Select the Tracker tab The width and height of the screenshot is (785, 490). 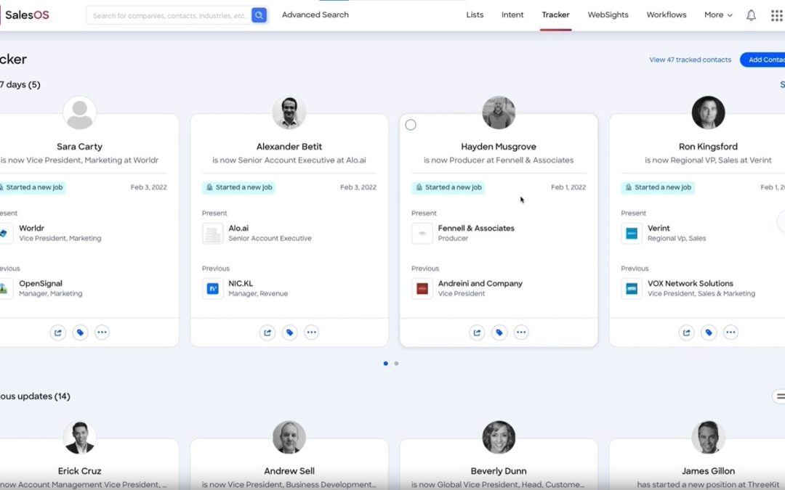[556, 15]
